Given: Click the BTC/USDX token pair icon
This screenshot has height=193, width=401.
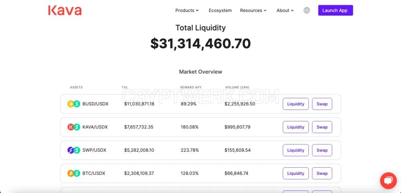Looking at the screenshot, I should pos(74,173).
